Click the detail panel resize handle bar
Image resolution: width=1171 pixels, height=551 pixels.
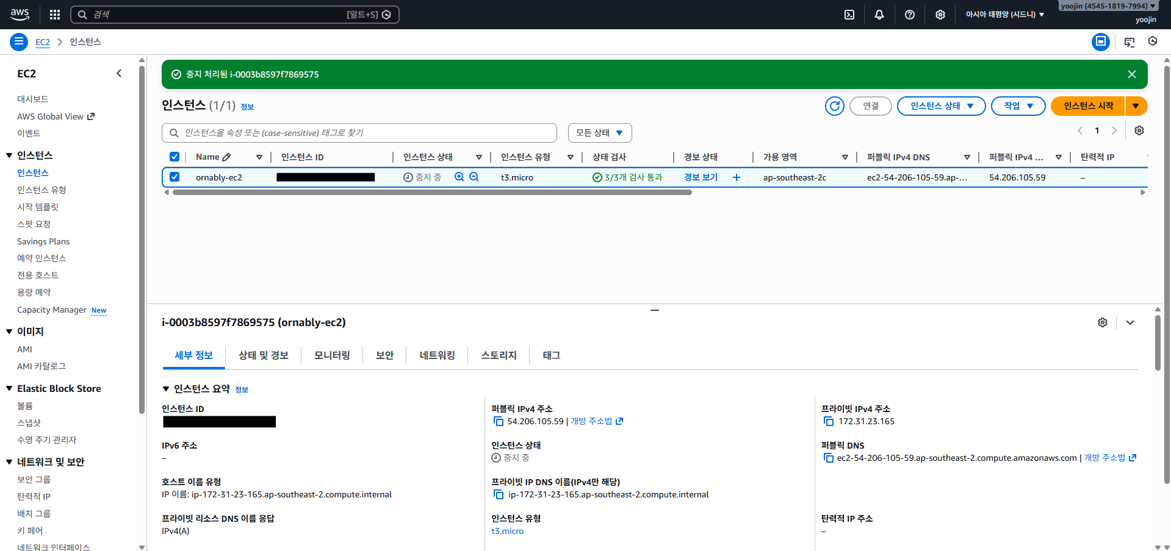pos(655,310)
